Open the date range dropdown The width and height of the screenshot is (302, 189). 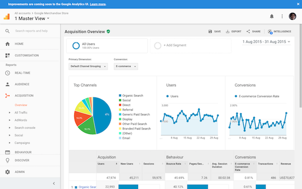pos(267,42)
